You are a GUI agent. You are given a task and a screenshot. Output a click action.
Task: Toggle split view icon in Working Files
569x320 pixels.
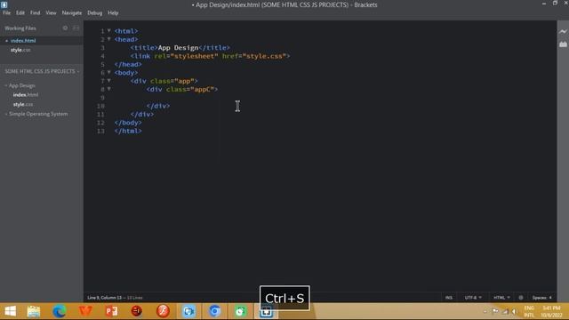(76, 28)
